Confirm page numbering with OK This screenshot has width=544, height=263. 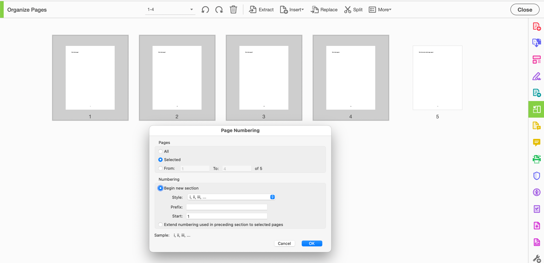click(x=312, y=243)
